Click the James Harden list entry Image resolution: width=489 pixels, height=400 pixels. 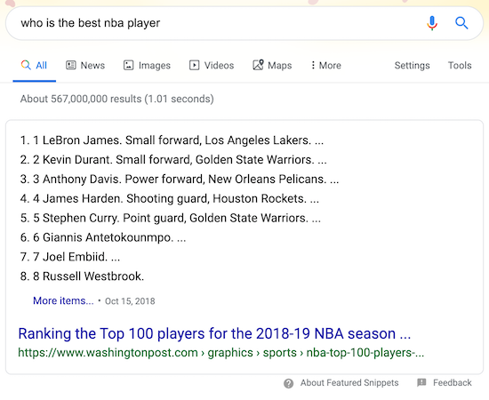click(170, 198)
